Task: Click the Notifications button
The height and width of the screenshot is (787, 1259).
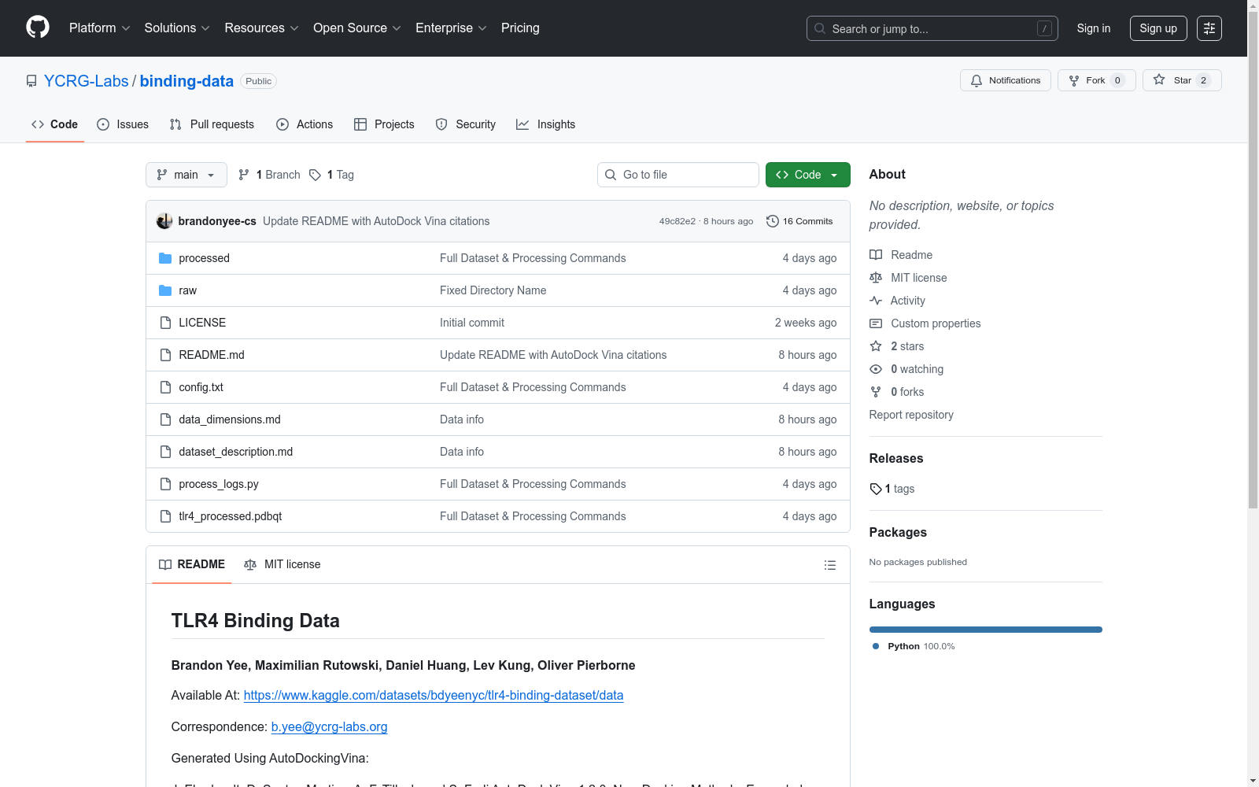Action: 1006,80
